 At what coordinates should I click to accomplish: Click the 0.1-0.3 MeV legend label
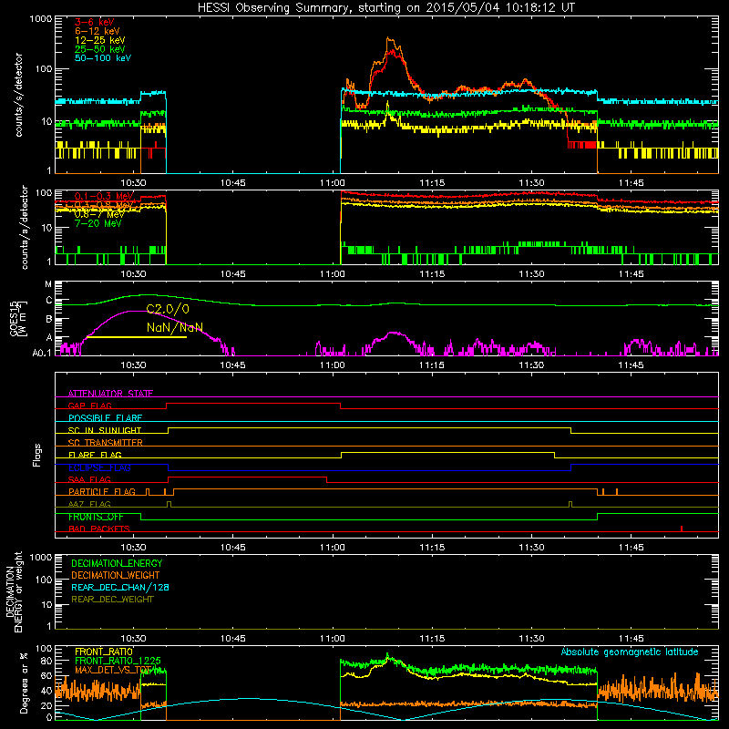104,196
